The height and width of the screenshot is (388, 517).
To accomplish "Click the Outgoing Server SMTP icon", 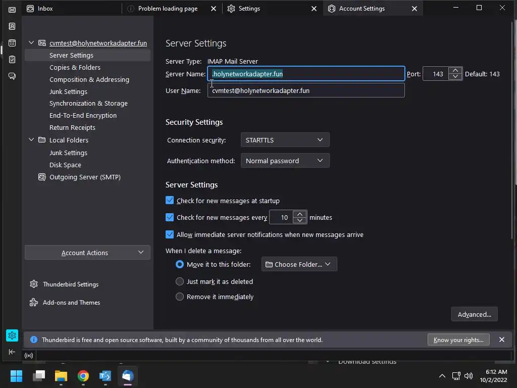I will 42,177.
